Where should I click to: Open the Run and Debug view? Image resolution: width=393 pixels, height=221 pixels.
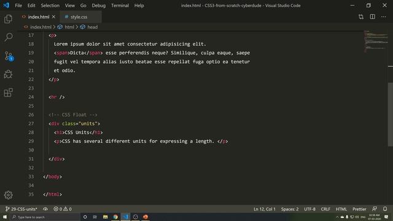pyautogui.click(x=8, y=74)
